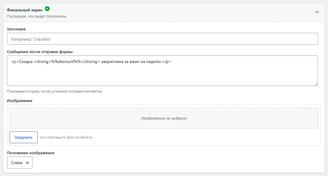This screenshot has width=328, height=176.
Task: Click into the form submission message textarea
Action: (x=162, y=71)
